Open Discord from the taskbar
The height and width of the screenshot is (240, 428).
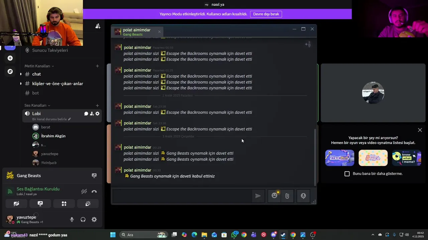point(274,235)
